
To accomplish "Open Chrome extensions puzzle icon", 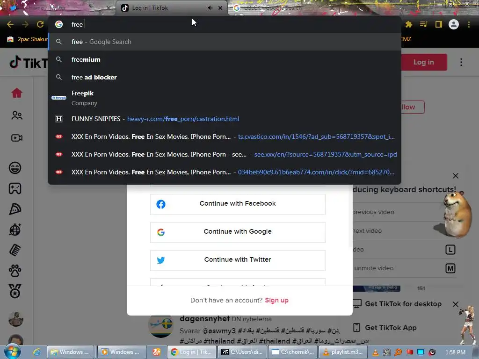I will (408, 24).
